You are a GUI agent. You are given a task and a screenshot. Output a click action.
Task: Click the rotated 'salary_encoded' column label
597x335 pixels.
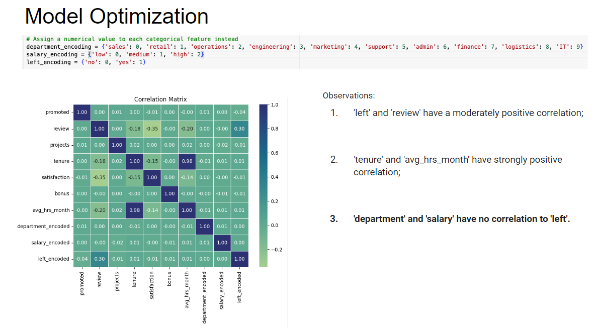222,290
